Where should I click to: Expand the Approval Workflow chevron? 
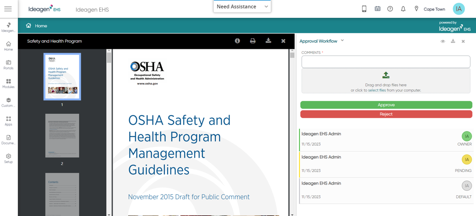[343, 40]
